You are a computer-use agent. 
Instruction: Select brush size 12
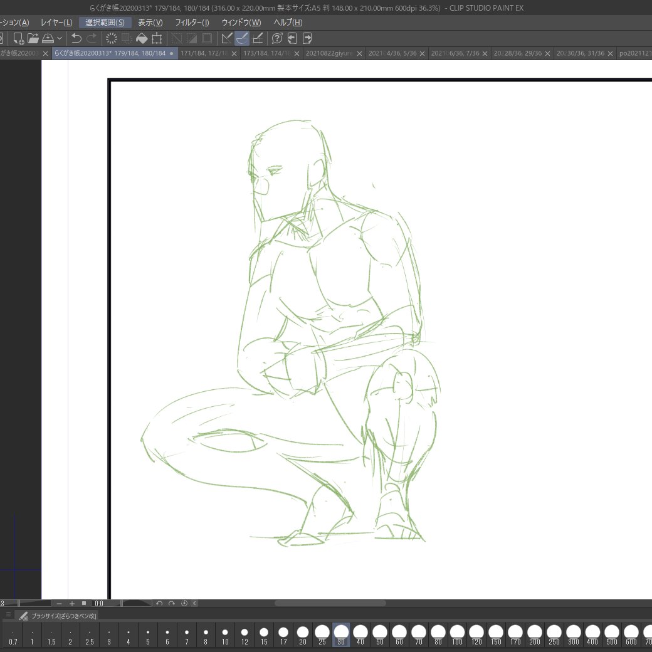[244, 635]
